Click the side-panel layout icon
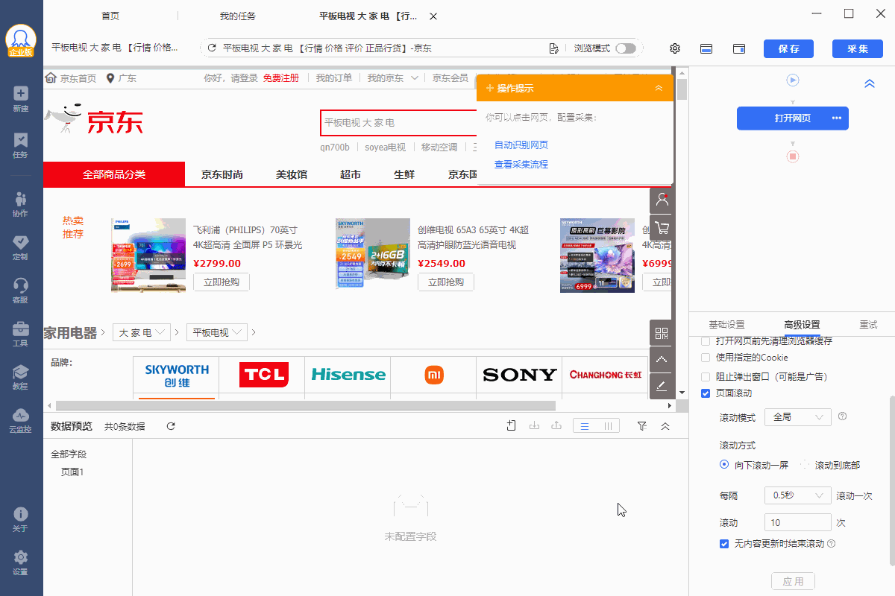This screenshot has width=895, height=596. coord(739,48)
